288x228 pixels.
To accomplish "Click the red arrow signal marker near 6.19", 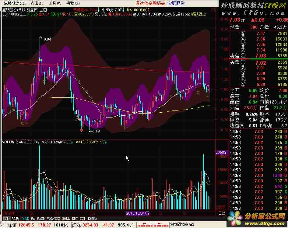I will pyautogui.click(x=82, y=130).
